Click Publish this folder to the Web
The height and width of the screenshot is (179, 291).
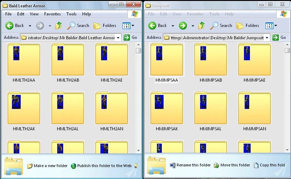click(101, 166)
